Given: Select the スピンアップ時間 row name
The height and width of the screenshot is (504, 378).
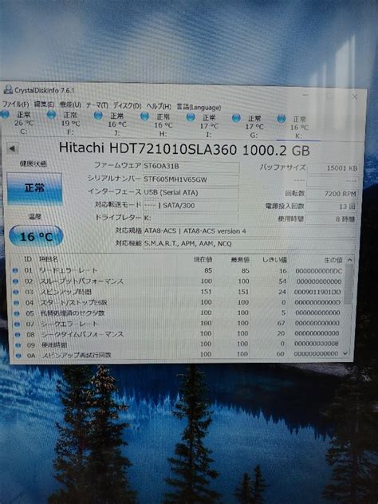Looking at the screenshot, I should tap(65, 292).
